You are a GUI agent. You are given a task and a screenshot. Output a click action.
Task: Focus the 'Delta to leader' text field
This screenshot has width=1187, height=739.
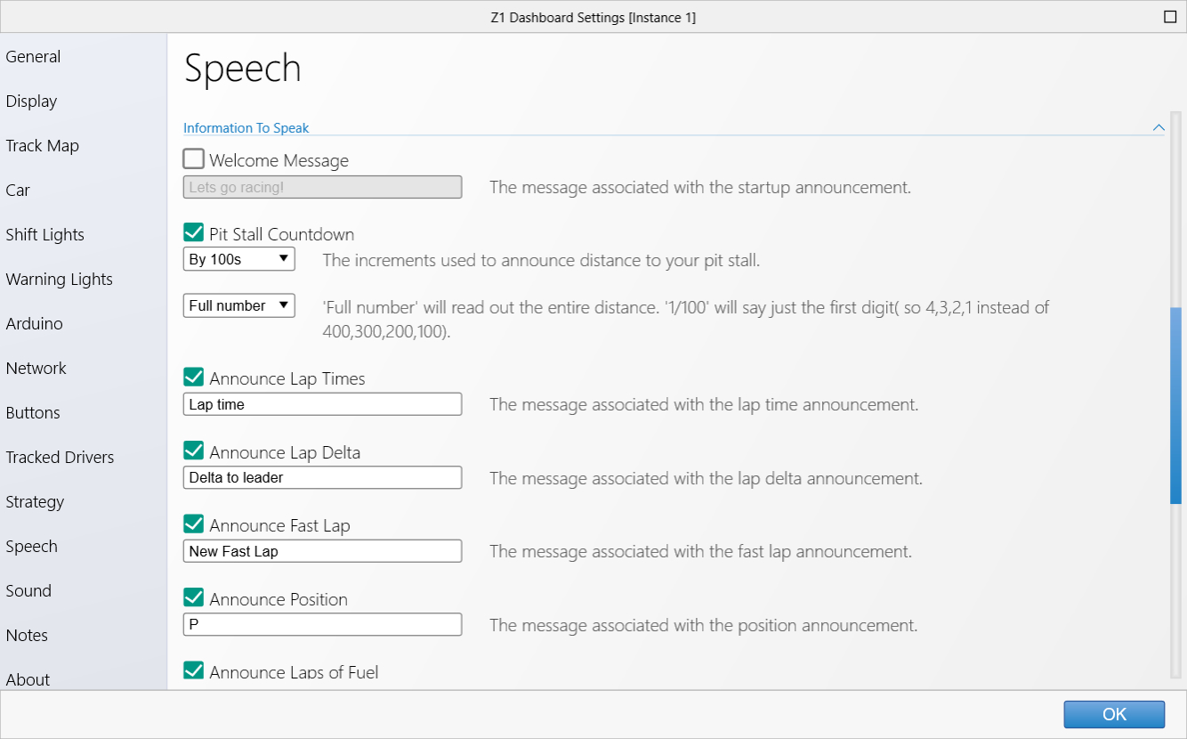click(322, 477)
